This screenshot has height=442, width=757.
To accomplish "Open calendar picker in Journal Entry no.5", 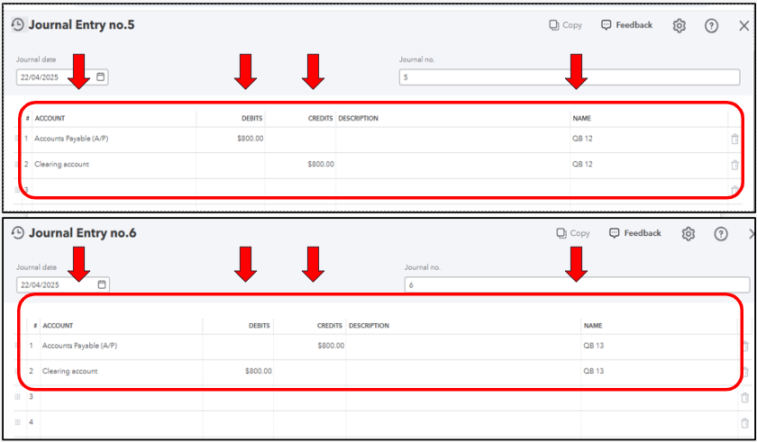I will pyautogui.click(x=100, y=77).
